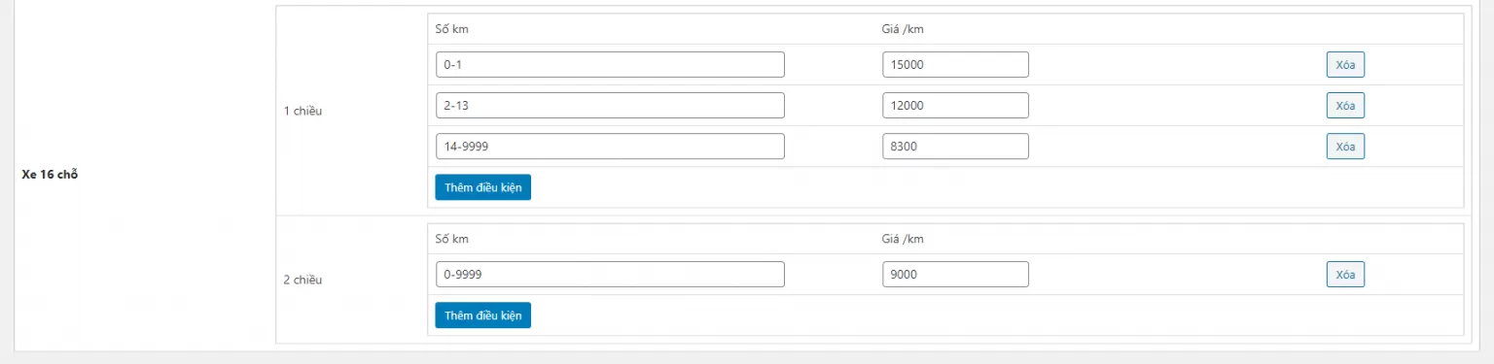Click the price field with value 12000
1494x364 pixels.
click(956, 106)
